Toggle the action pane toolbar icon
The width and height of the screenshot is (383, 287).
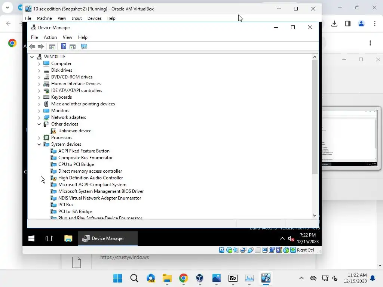coord(73,47)
